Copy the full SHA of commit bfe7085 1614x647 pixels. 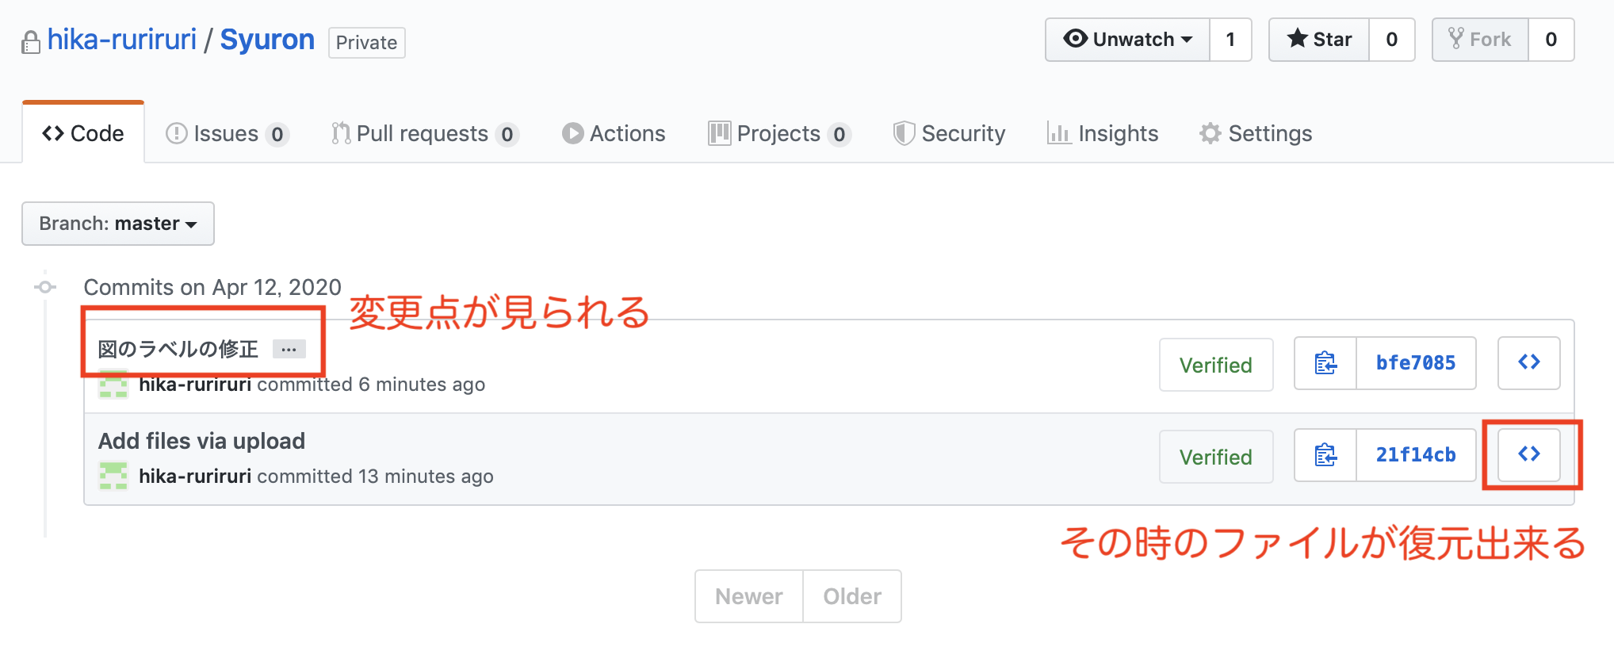click(x=1325, y=363)
